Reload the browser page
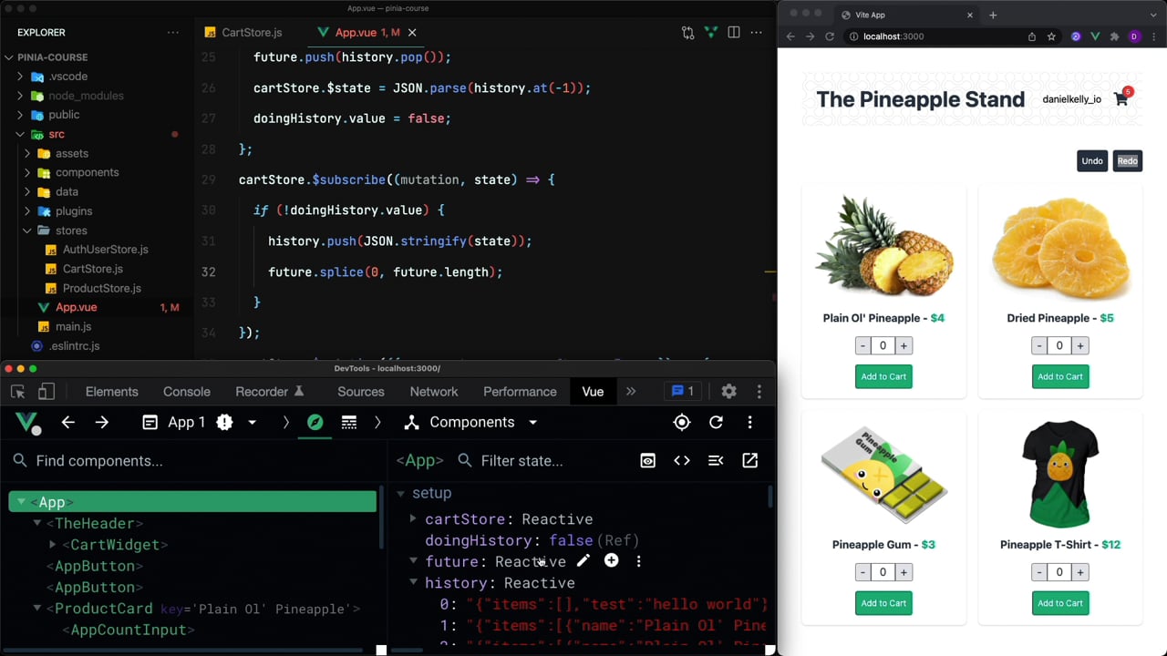This screenshot has height=656, width=1167. pos(830,36)
